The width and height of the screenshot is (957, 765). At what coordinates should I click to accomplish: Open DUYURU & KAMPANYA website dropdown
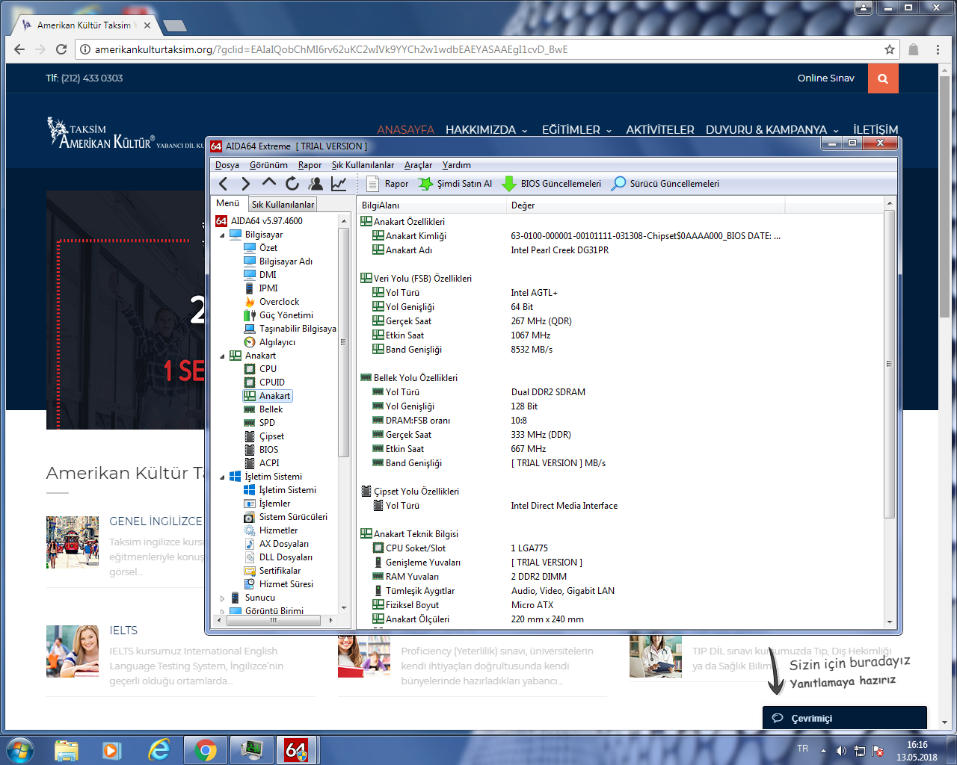click(772, 130)
